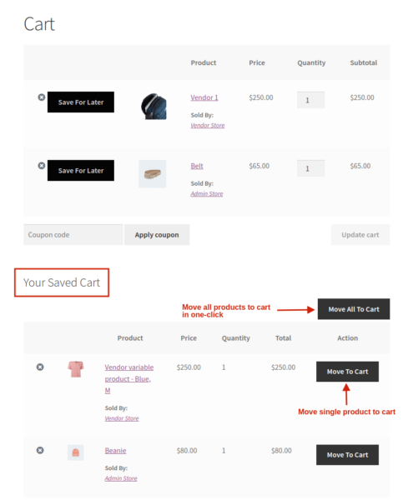
Task: Move all saved products to cart
Action: coord(354,309)
